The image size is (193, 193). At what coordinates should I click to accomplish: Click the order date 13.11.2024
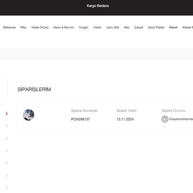[x=125, y=119]
